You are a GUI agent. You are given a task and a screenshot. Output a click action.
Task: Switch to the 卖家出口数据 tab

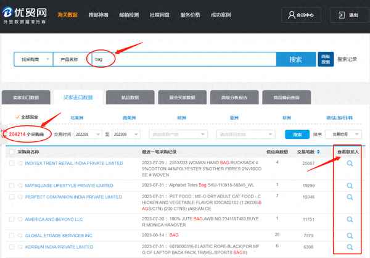pyautogui.click(x=26, y=98)
